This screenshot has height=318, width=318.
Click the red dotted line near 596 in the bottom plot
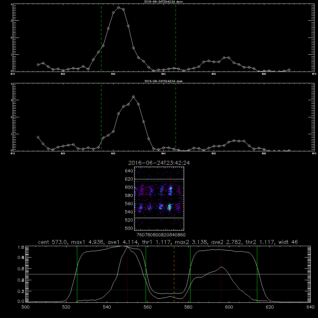click(x=221, y=274)
